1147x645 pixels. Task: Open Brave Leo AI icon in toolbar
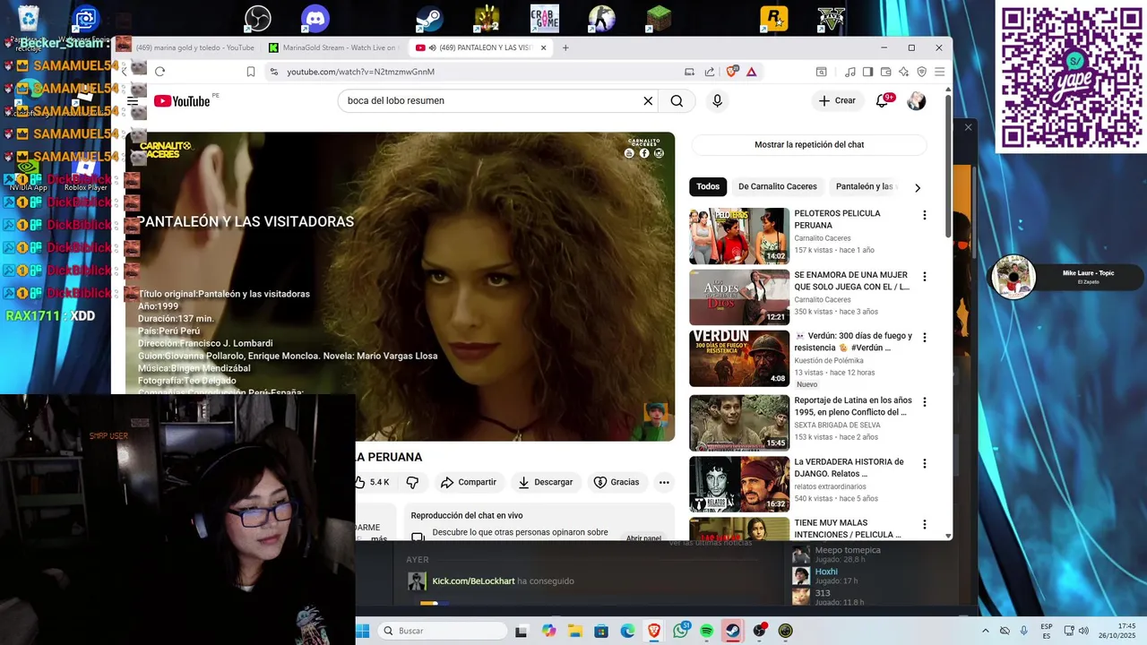tap(903, 72)
